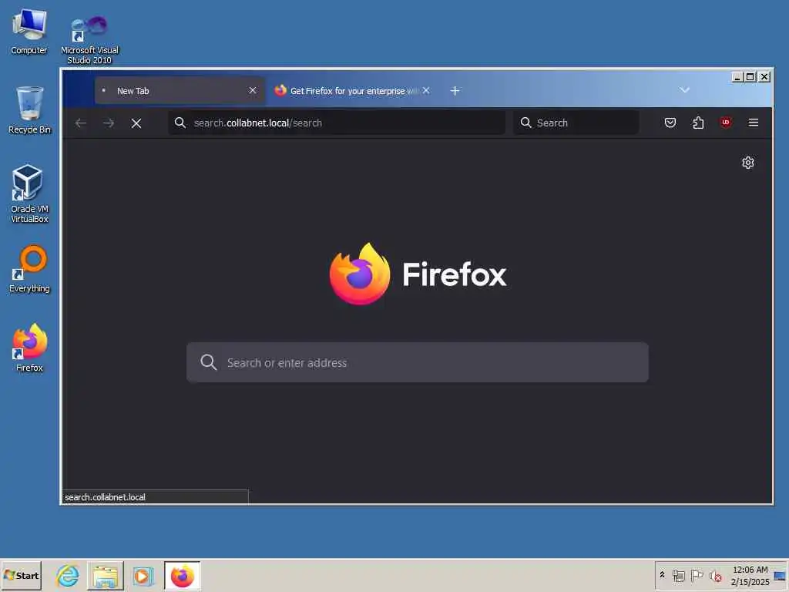Focus the Search or enter address box
The image size is (789, 592).
click(418, 362)
